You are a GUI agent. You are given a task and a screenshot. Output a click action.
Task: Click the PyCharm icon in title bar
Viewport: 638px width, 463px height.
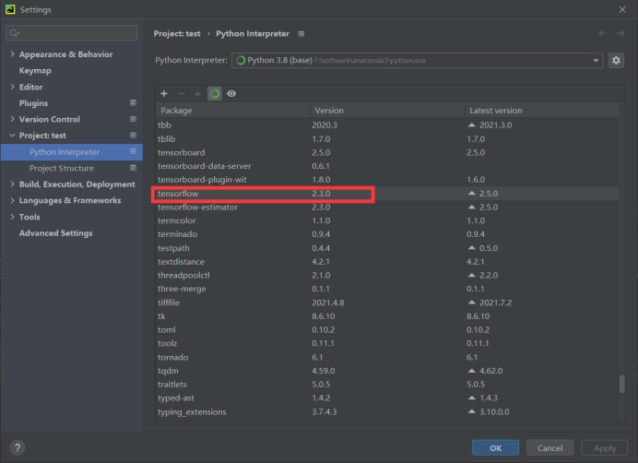10,9
